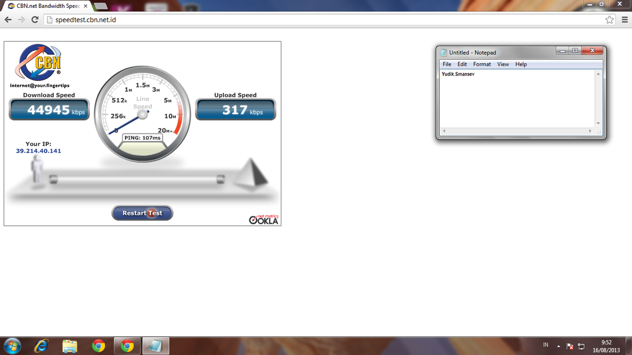632x355 pixels.
Task: Click the first Chrome taskbar icon
Action: pyautogui.click(x=99, y=346)
